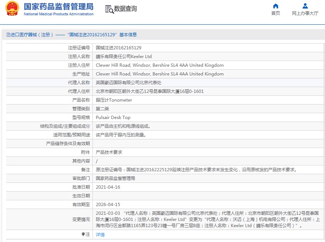Viewport: 325px width, 242px height.
Task: Click the 国家药品监督管理局 site title
Action: tap(59, 7)
